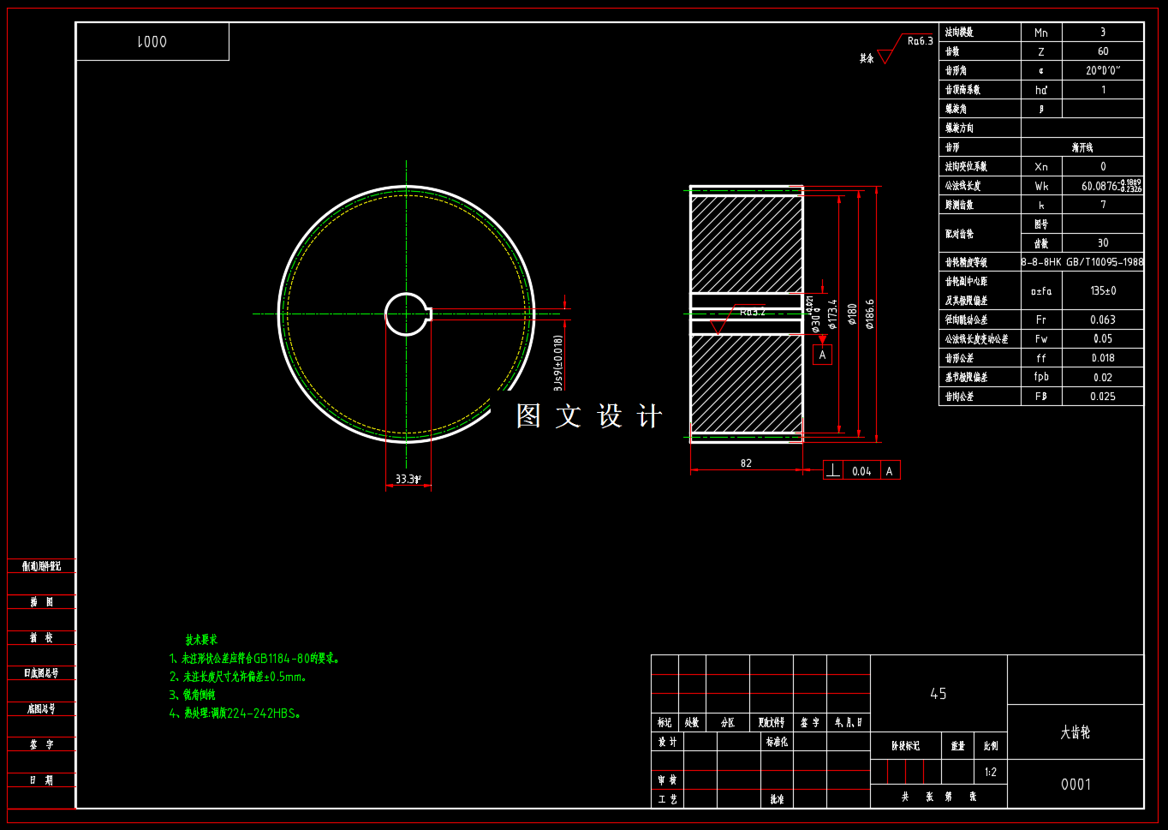Image resolution: width=1168 pixels, height=830 pixels.
Task: Select the "82" width dimension
Action: (746, 463)
